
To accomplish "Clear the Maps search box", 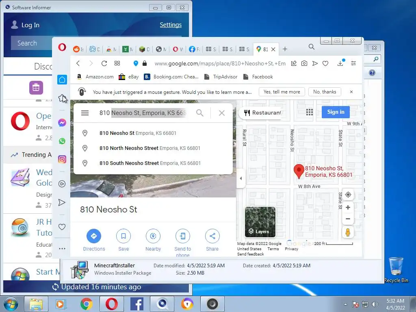I will (x=222, y=113).
